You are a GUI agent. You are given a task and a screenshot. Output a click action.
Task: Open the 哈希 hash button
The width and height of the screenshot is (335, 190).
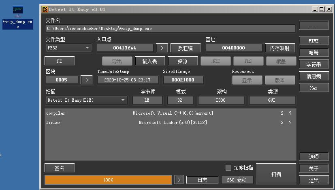(314, 52)
